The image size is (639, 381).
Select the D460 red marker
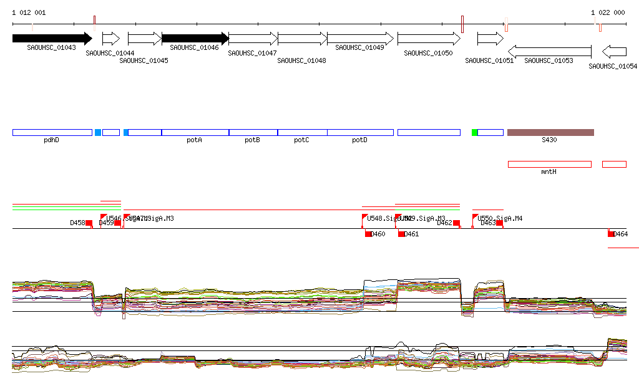(x=368, y=234)
